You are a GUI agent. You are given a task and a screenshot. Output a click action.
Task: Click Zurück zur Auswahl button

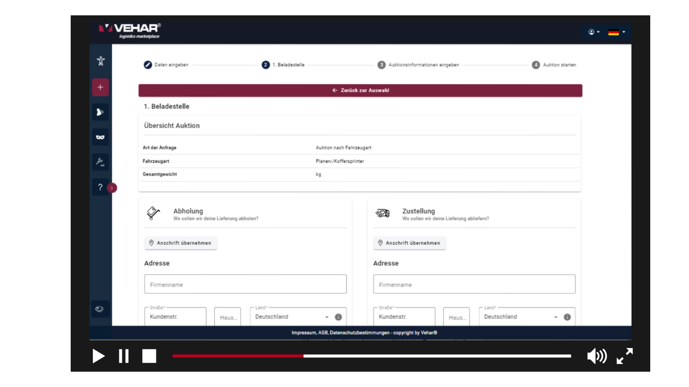(x=360, y=90)
